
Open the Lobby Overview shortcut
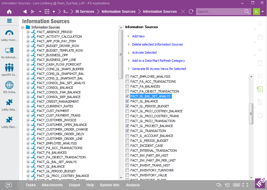(9, 36)
